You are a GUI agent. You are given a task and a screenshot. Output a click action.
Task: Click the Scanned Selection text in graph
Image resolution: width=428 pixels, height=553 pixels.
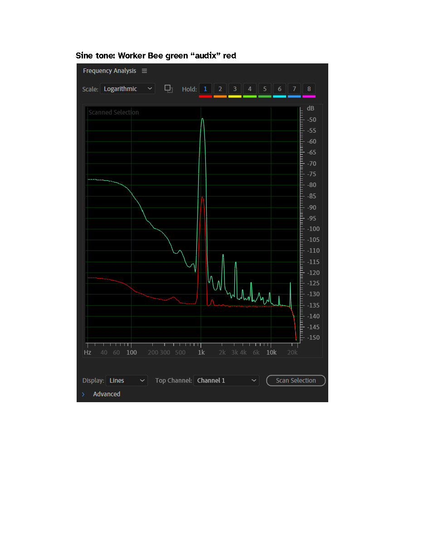tap(114, 112)
